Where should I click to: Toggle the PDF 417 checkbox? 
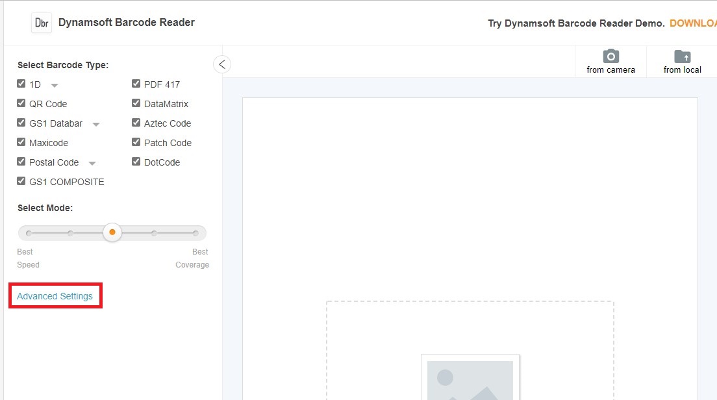136,84
